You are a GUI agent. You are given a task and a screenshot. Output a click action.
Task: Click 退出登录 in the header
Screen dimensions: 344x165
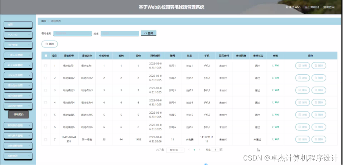pos(329,7)
